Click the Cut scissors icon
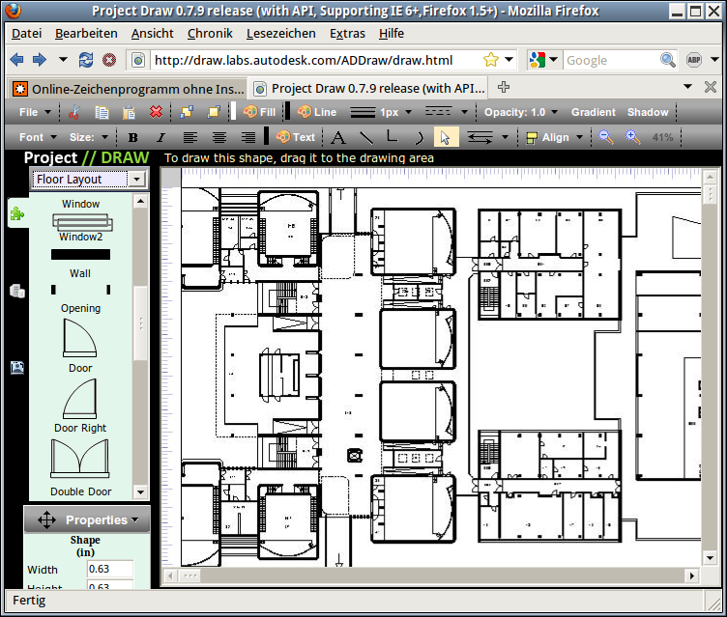 (x=74, y=112)
